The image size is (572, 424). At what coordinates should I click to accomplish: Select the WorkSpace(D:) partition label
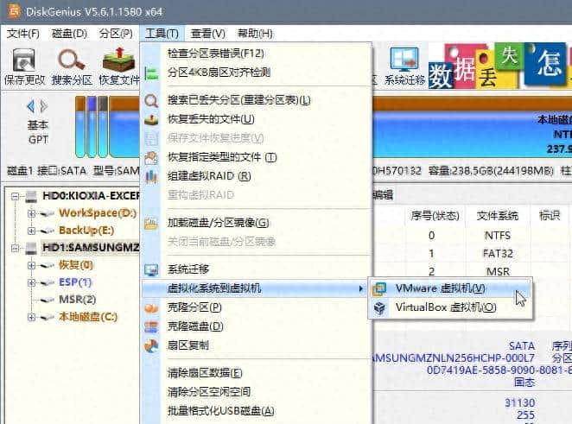pos(98,213)
